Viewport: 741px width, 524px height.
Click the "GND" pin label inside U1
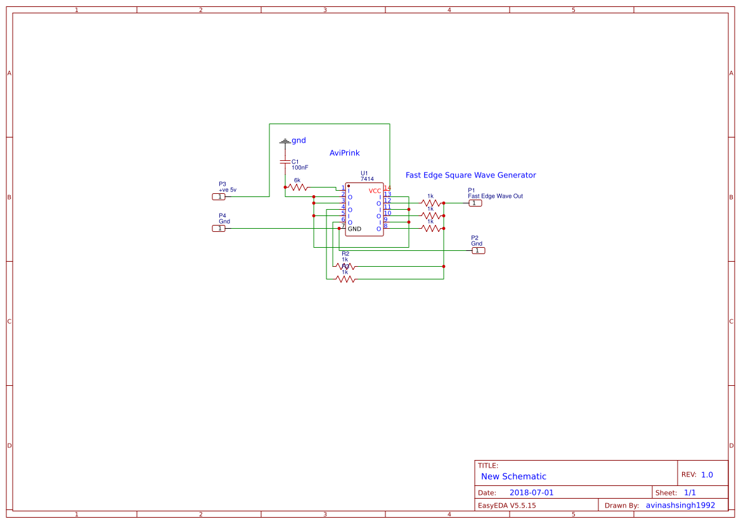[354, 229]
